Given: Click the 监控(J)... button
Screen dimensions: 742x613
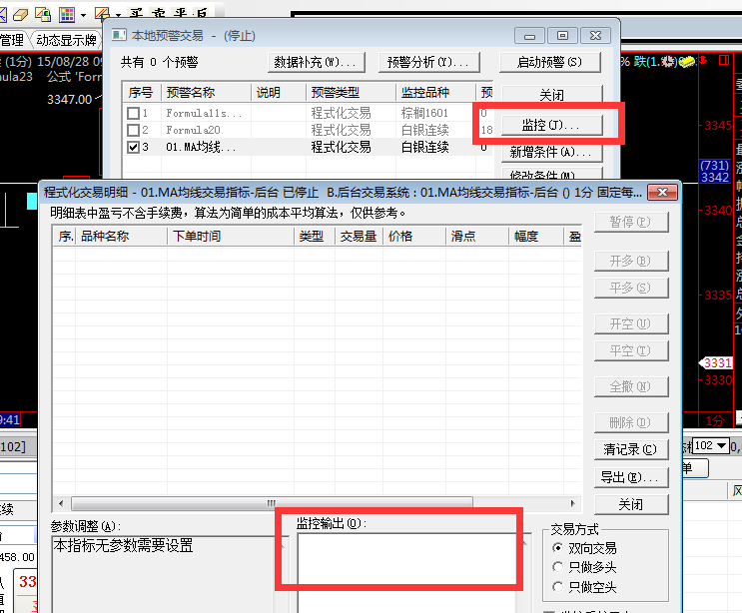Looking at the screenshot, I should (x=549, y=124).
